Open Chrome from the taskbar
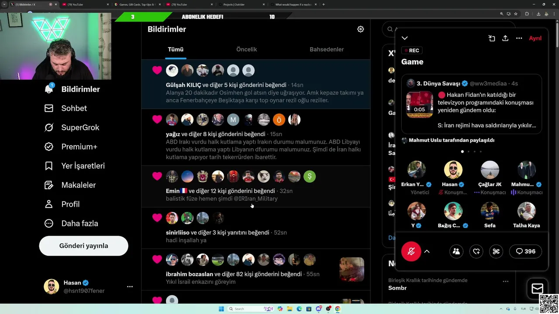 pyautogui.click(x=338, y=309)
